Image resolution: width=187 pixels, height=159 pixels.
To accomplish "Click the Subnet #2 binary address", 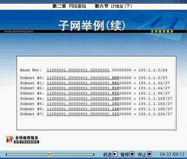I will [89, 88].
